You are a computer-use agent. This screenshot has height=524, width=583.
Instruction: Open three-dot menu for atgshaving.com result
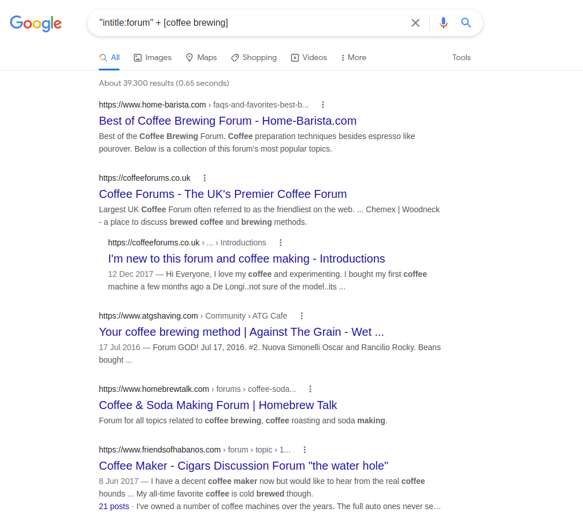[x=302, y=316]
